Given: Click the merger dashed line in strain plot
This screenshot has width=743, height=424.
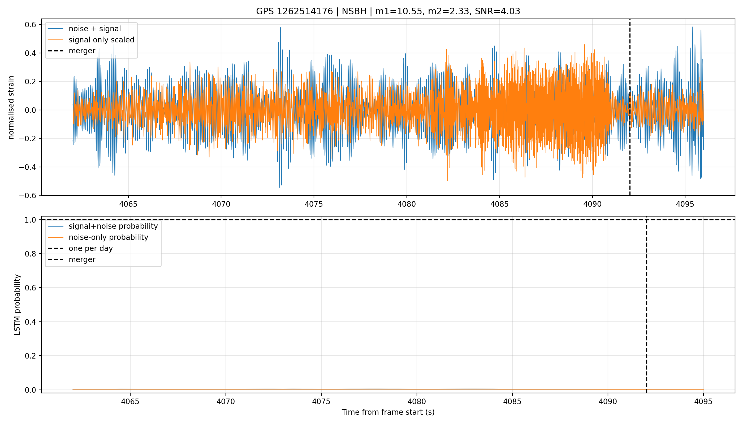Looking at the screenshot, I should coord(630,107).
